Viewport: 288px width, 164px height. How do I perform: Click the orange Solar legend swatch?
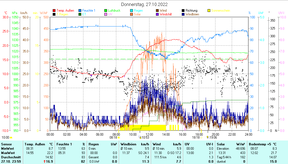(x=132, y=14)
